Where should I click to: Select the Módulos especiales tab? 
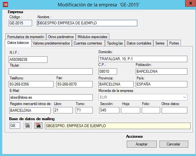coord(93,37)
